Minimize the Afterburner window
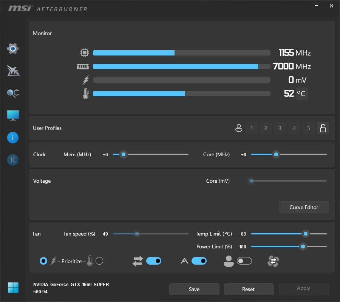340x302 pixels. pos(316,6)
